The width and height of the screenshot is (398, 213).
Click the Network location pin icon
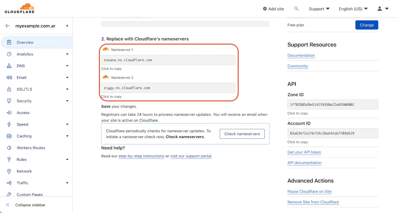pos(9,171)
